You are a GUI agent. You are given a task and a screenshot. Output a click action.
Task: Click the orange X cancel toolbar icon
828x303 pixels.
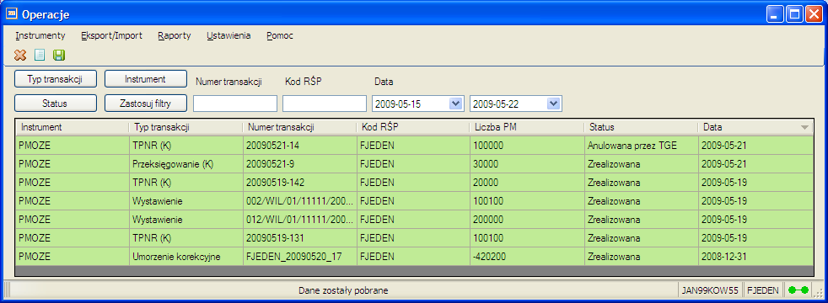coord(20,55)
